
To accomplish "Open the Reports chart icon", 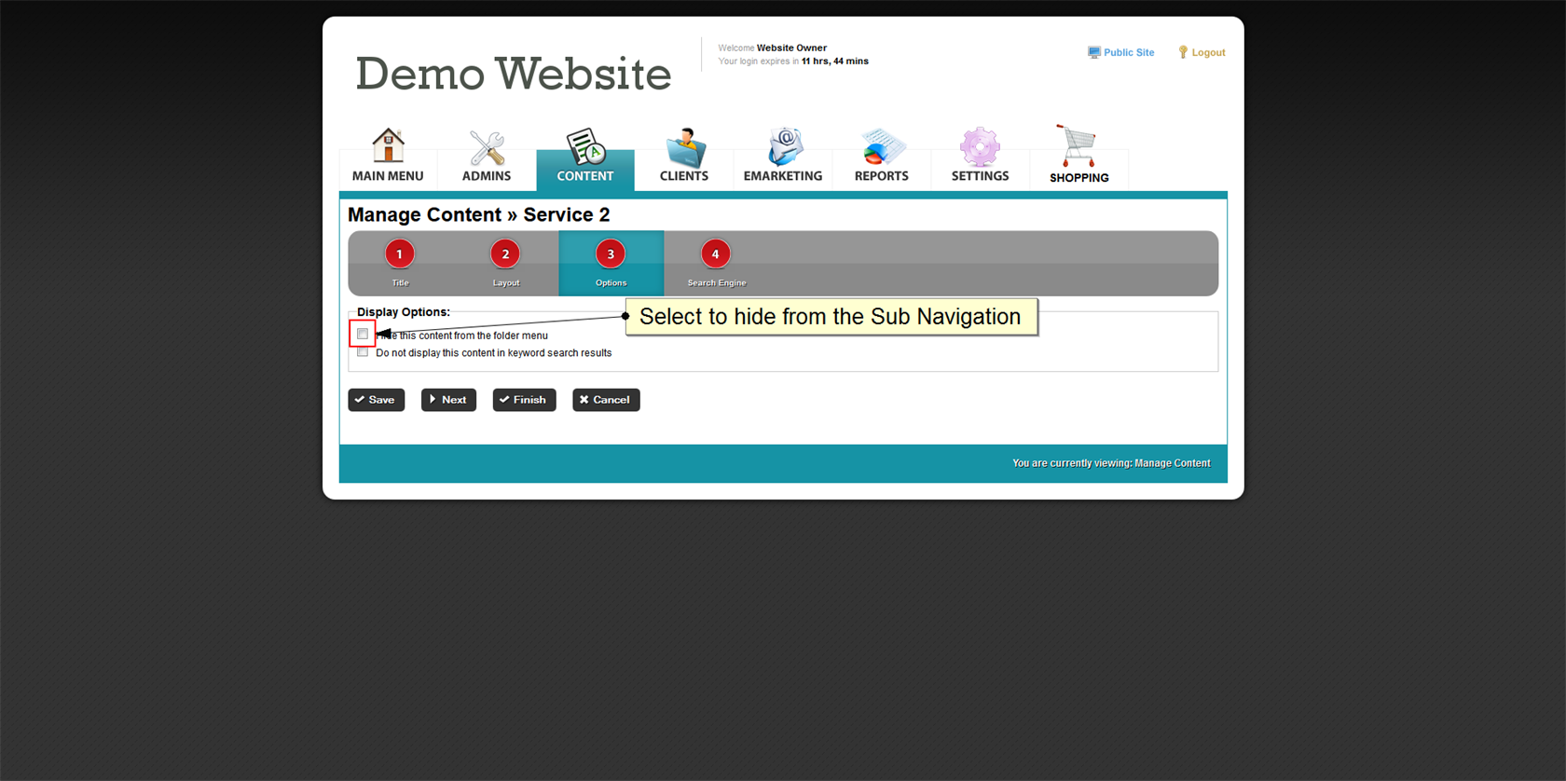I will 882,147.
